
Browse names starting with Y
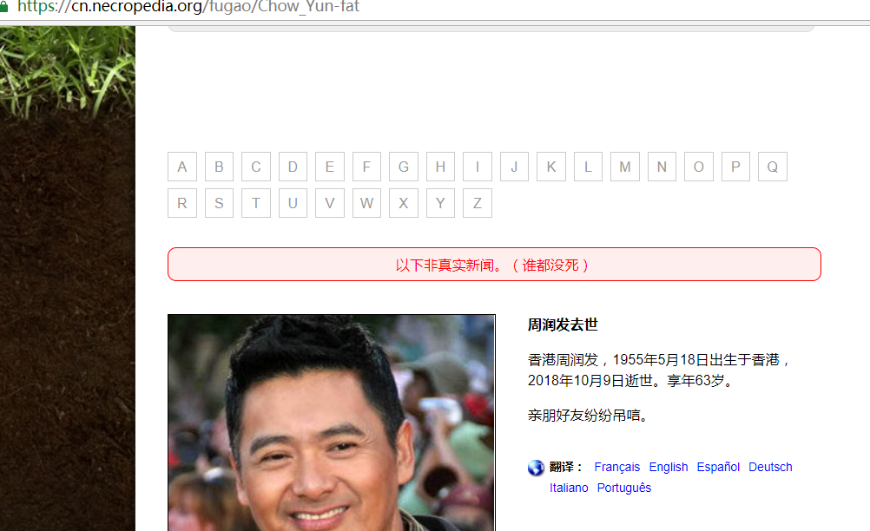click(440, 203)
